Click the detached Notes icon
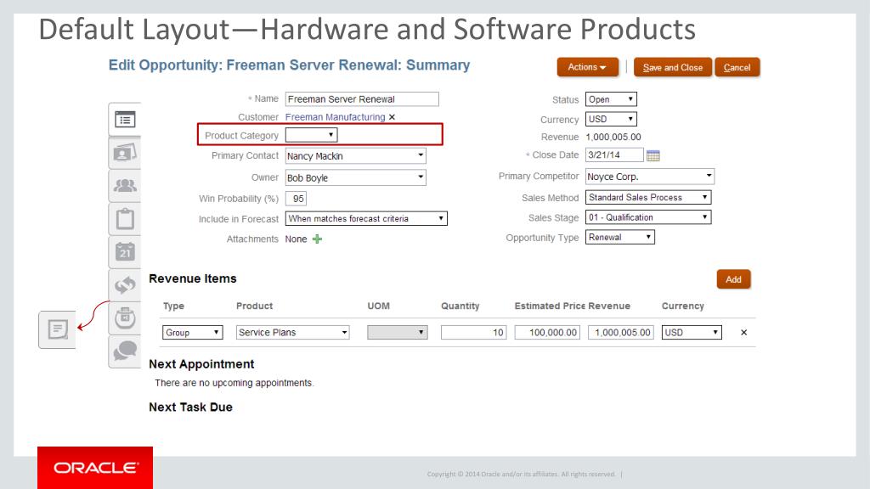Screen dimensions: 870x489 [x=58, y=329]
